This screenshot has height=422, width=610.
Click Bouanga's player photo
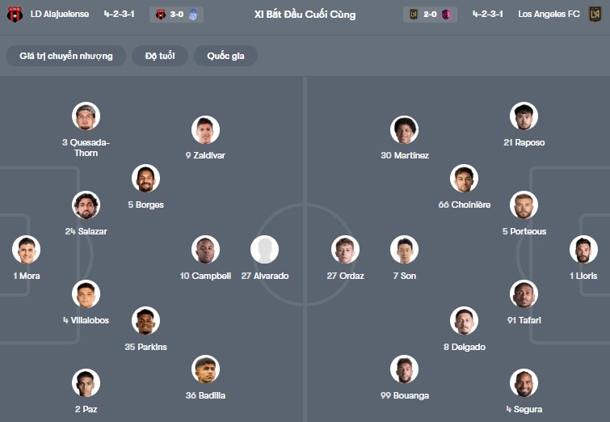404,369
